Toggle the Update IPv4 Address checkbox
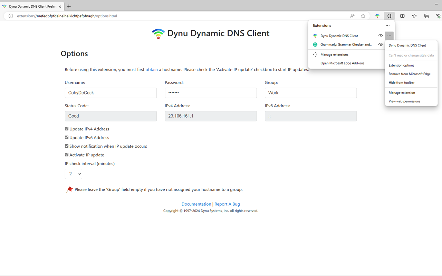This screenshot has height=276, width=442. pyautogui.click(x=67, y=129)
